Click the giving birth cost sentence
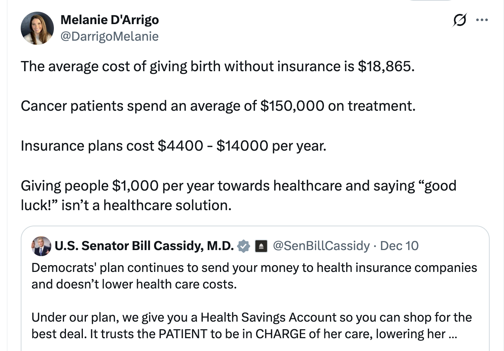Screen dimensions: 504x351 pyautogui.click(x=217, y=66)
